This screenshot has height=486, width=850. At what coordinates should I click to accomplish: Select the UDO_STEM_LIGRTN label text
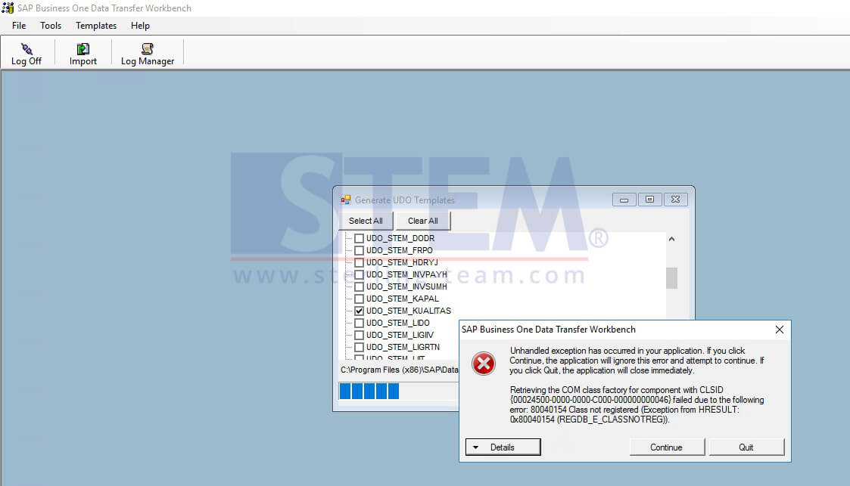(x=403, y=347)
